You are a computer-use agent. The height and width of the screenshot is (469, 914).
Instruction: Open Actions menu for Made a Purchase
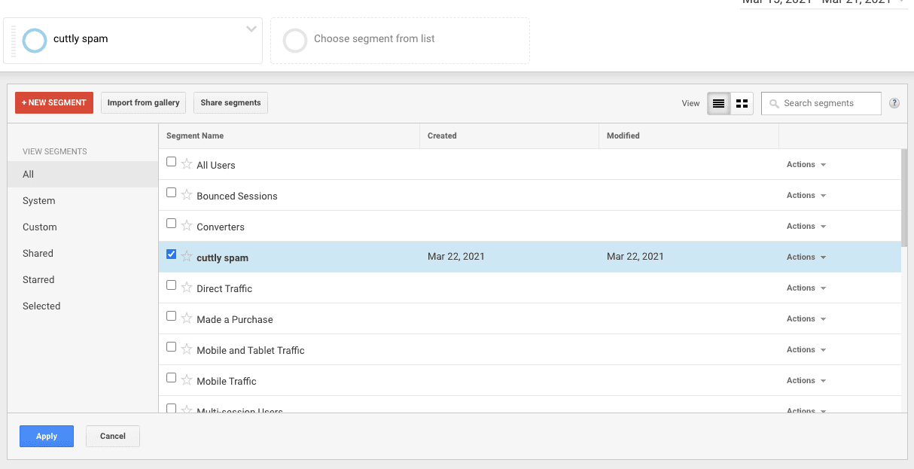click(x=806, y=318)
